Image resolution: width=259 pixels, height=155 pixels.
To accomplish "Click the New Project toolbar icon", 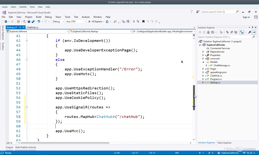I will click(x=18, y=22).
